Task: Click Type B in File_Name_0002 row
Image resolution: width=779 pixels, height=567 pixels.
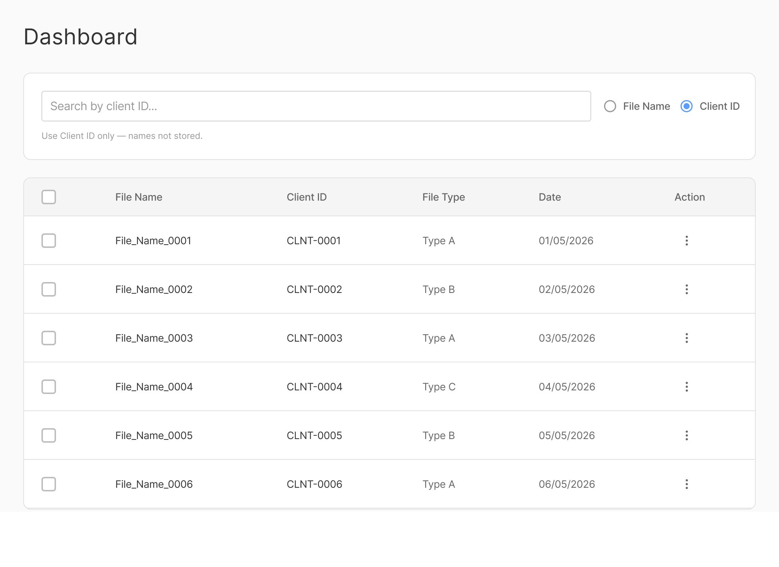Action: pyautogui.click(x=439, y=289)
